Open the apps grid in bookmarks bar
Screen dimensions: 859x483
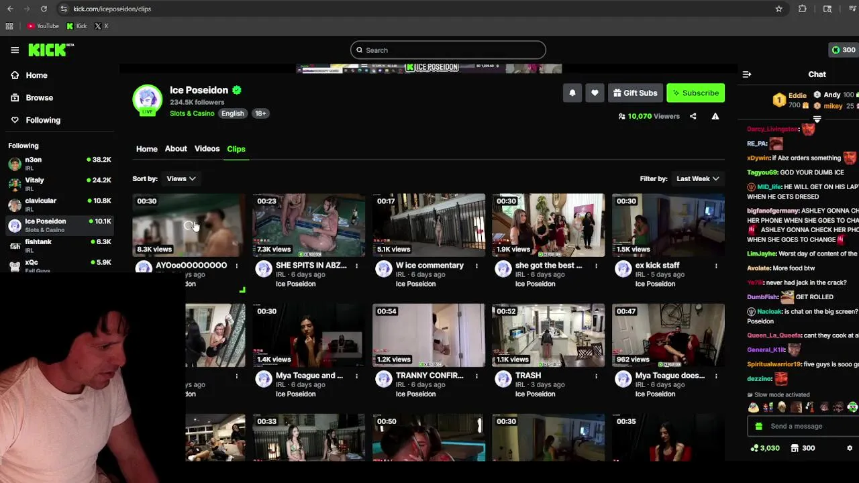tap(9, 26)
